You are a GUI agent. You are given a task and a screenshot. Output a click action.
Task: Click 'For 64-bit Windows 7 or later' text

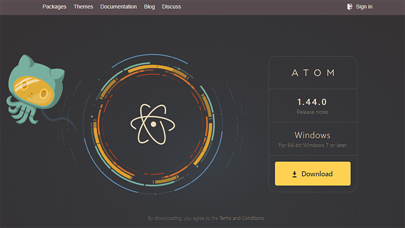(x=312, y=145)
